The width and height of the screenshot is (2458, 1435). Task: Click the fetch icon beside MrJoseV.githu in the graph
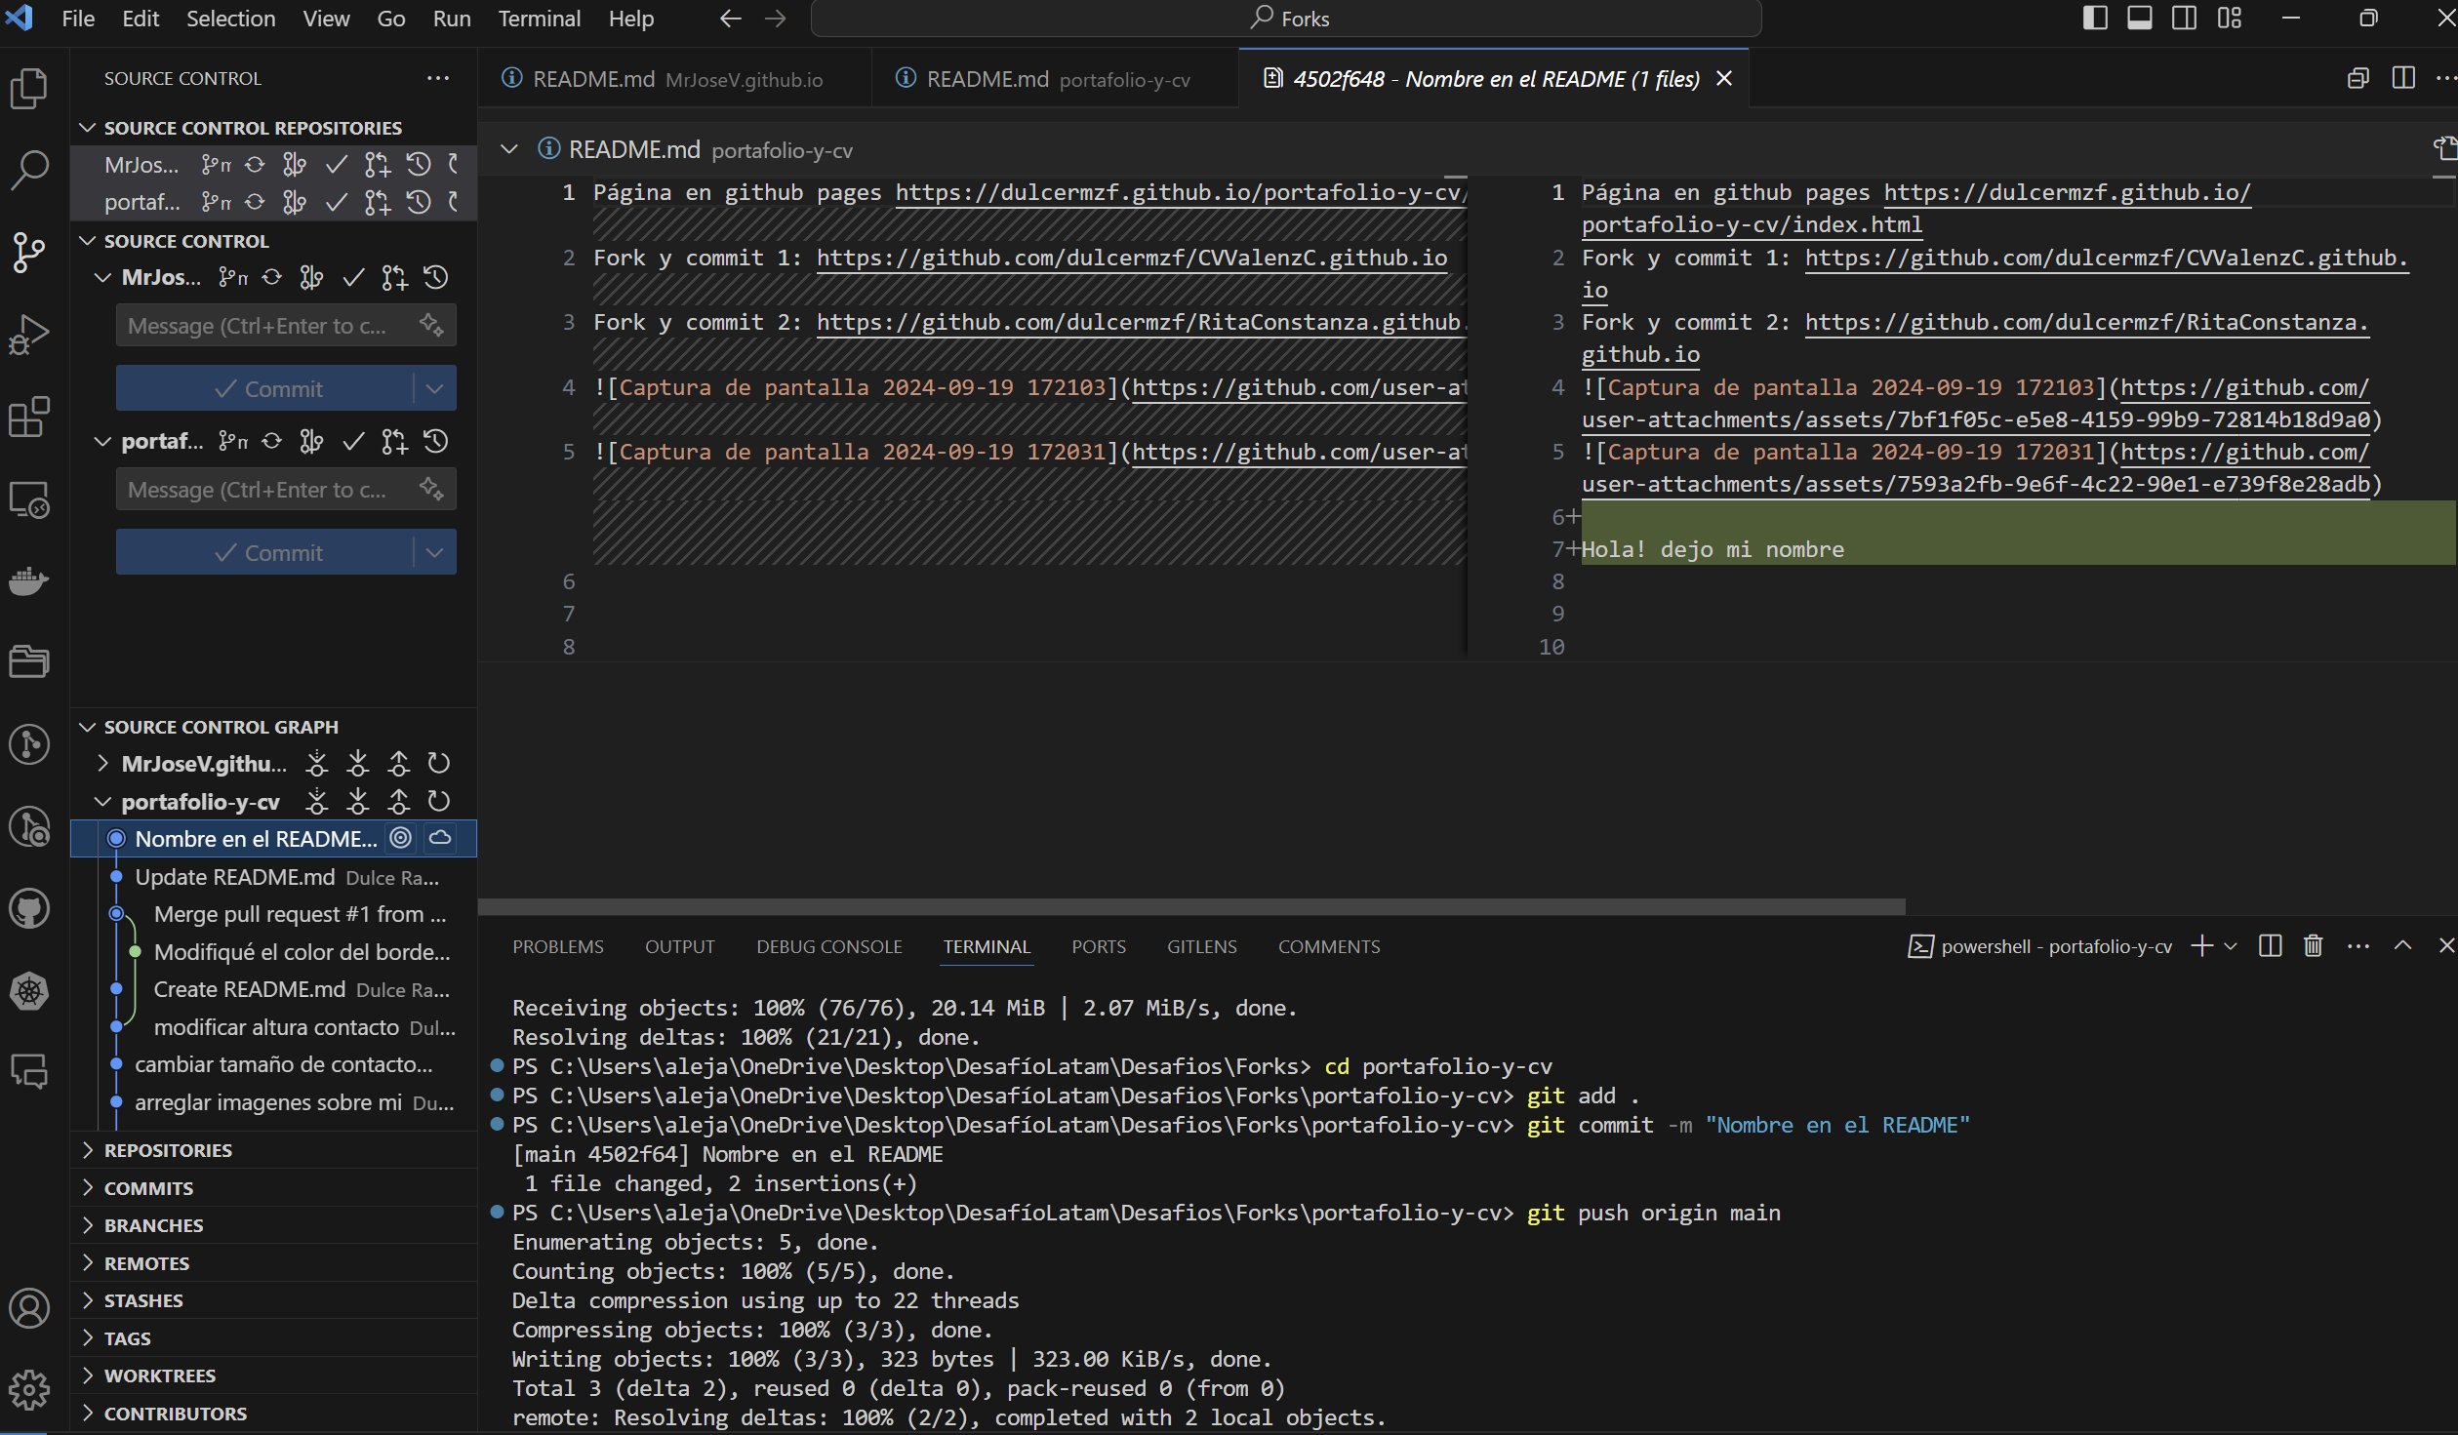point(317,763)
